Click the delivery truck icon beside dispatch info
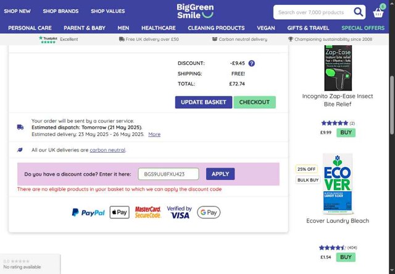This screenshot has height=274, width=395. point(20,127)
